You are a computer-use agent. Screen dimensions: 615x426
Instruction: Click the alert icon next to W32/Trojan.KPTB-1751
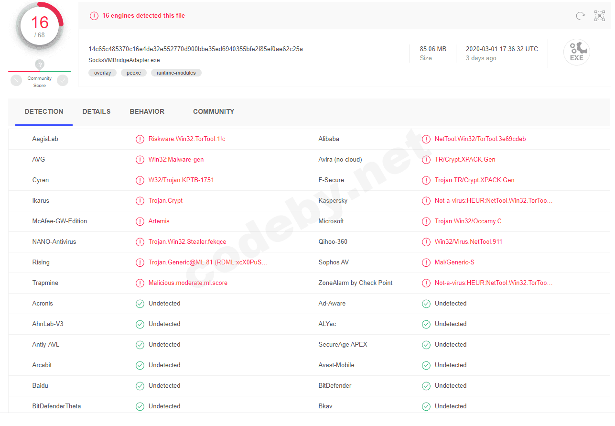click(x=140, y=180)
